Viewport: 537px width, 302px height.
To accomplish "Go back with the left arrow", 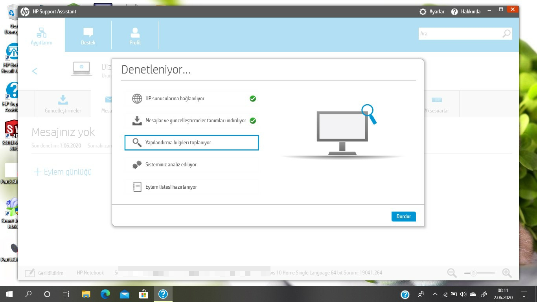I will [35, 71].
